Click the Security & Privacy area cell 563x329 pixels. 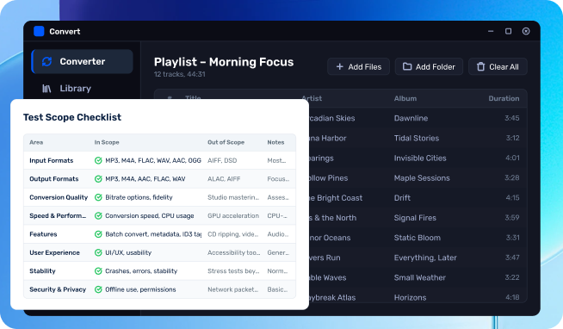pos(58,289)
